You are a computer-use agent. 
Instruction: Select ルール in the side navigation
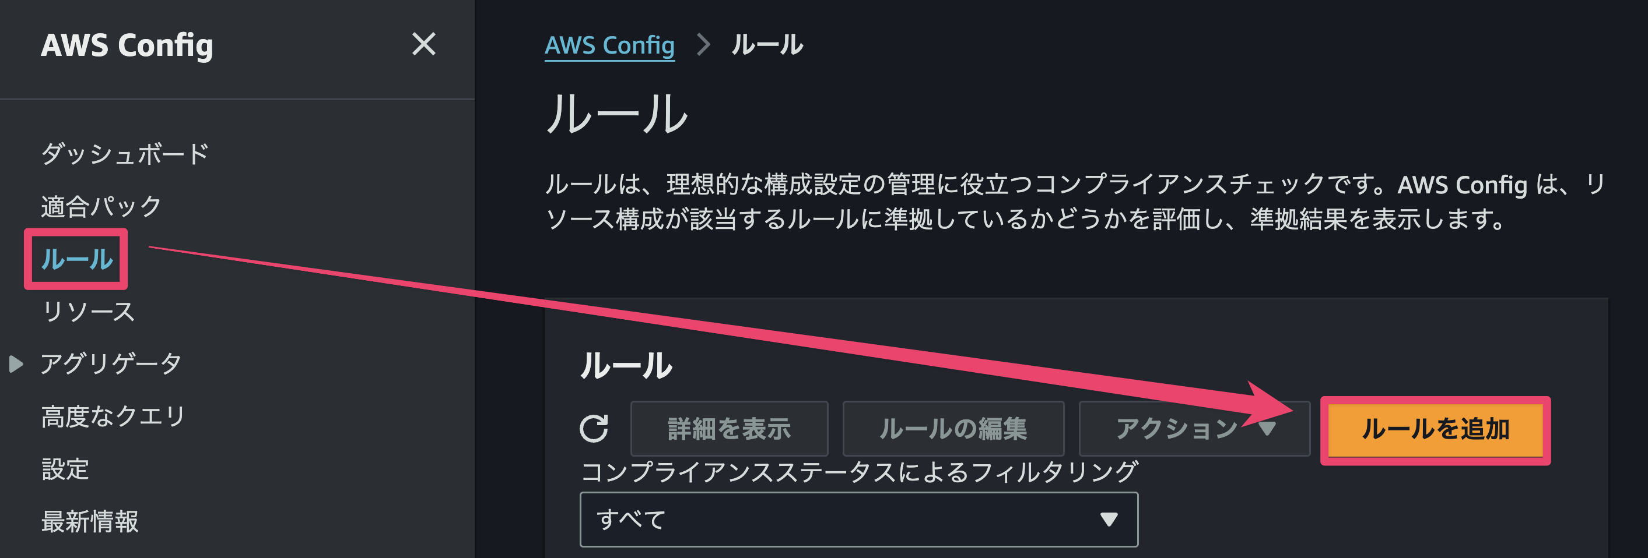click(x=77, y=259)
